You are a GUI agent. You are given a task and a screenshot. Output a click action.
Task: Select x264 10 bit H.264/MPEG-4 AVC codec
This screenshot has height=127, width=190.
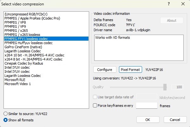tap(46, 55)
